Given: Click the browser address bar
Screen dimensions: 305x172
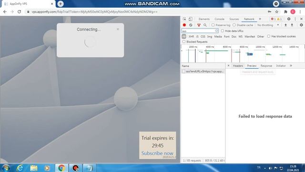Looking at the screenshot, I should [148, 11].
